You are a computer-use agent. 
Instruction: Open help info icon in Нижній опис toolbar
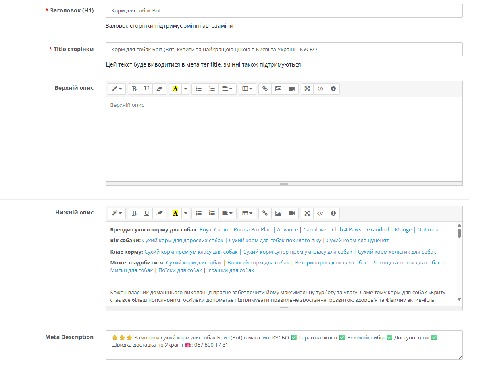tap(333, 213)
